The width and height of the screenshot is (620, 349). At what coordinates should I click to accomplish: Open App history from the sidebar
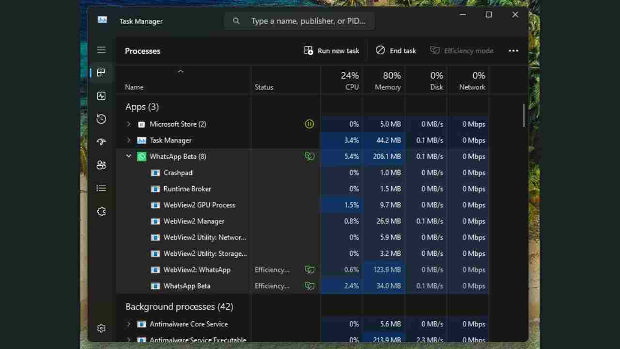tap(101, 119)
